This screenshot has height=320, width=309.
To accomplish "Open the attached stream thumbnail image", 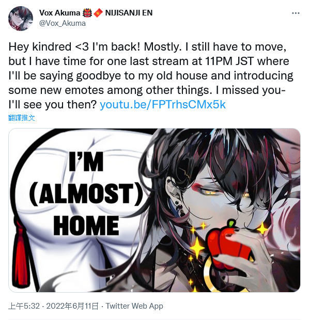I will pyautogui.click(x=154, y=210).
